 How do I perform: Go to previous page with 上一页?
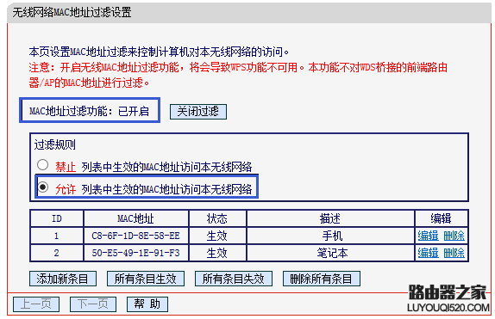pos(36,304)
